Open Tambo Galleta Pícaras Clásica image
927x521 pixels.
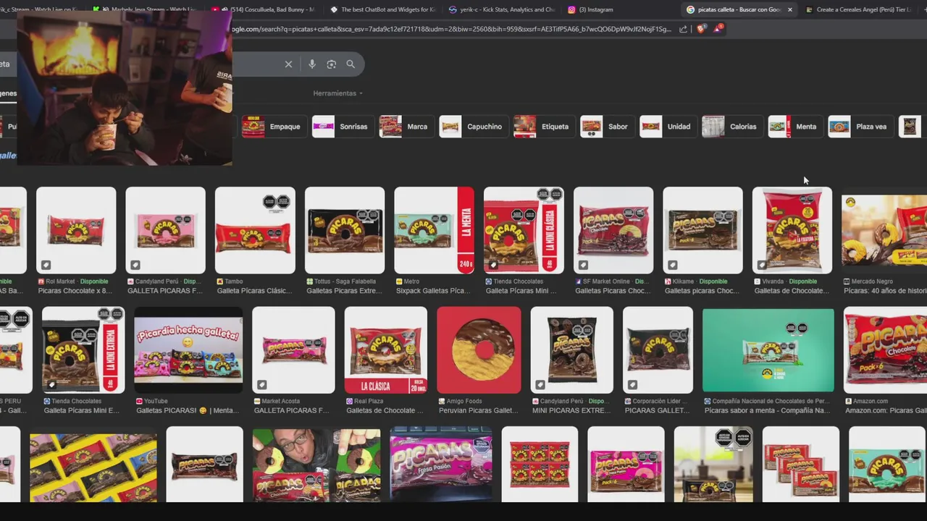click(x=255, y=230)
